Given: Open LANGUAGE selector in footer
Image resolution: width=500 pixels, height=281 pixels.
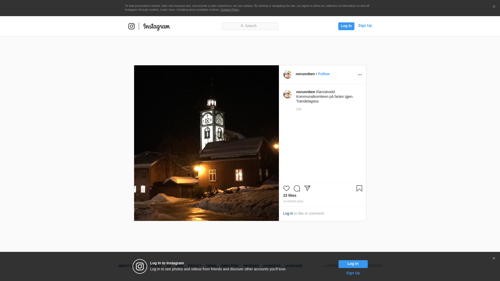Looking at the screenshot, I should [293, 266].
